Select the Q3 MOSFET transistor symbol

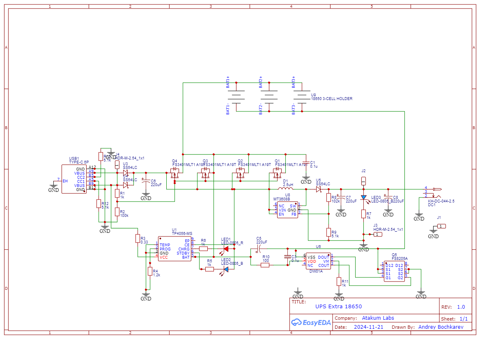[205, 173]
